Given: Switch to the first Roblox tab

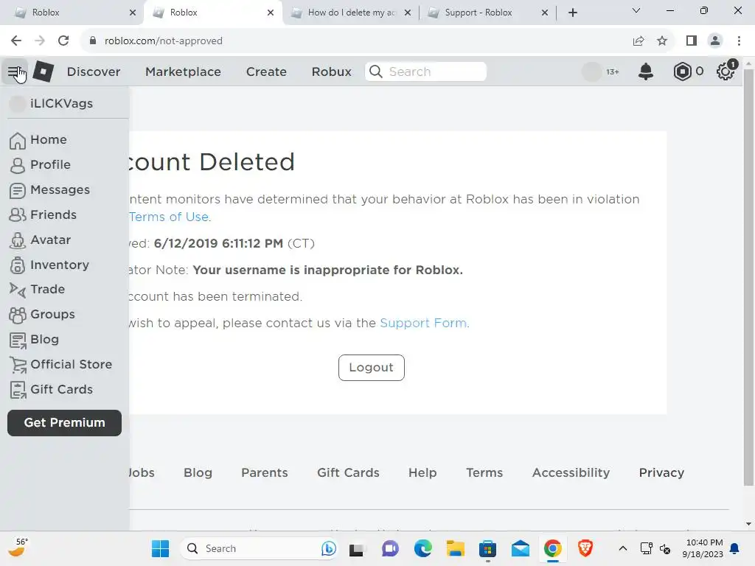Looking at the screenshot, I should click(72, 13).
